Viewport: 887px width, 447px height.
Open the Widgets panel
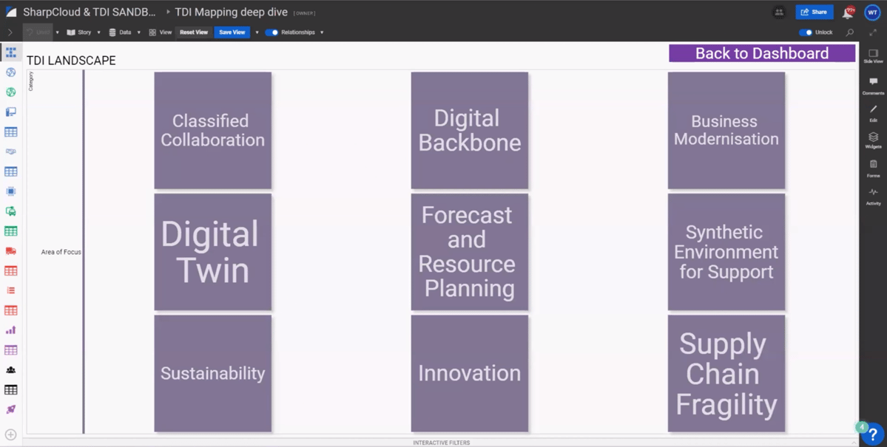pyautogui.click(x=873, y=140)
